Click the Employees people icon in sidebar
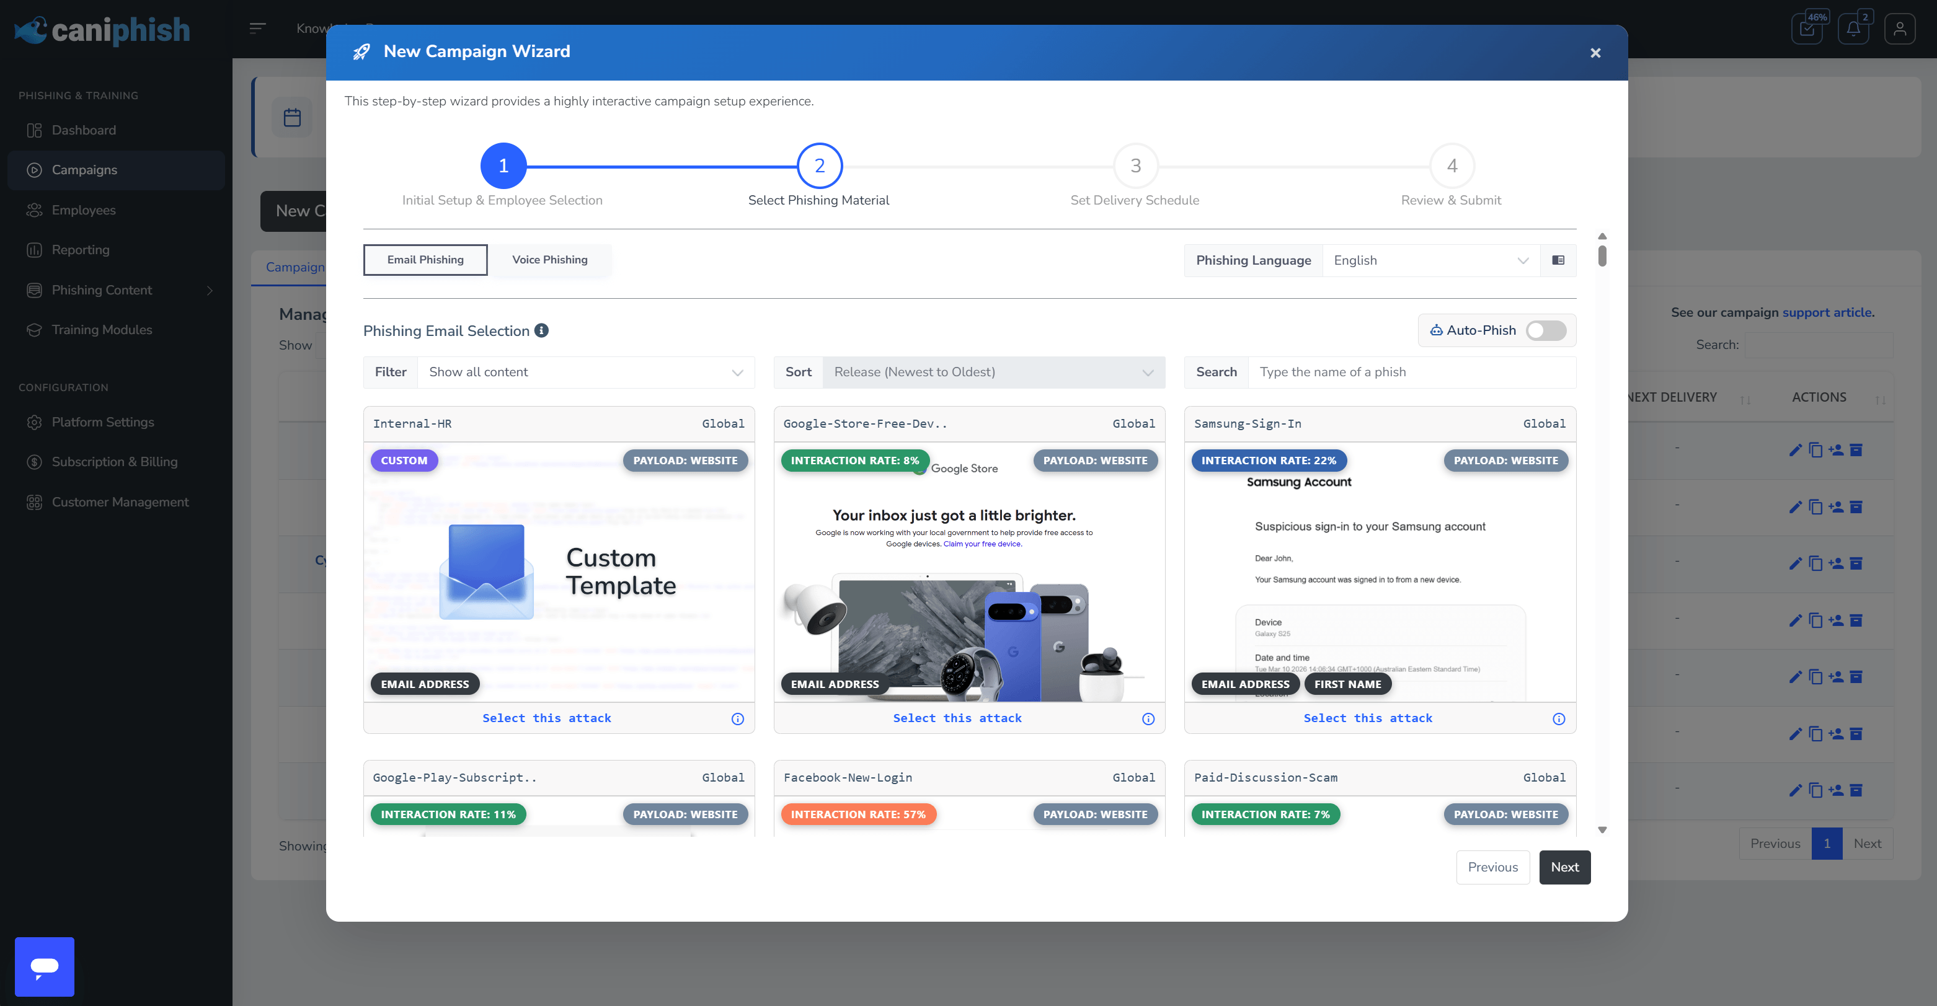 34,210
